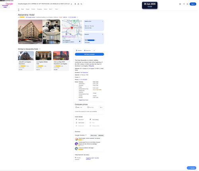This screenshot has height=171, width=199.
Task: Click the Alexandria Hotel title heading
Action: pyautogui.click(x=26, y=15)
